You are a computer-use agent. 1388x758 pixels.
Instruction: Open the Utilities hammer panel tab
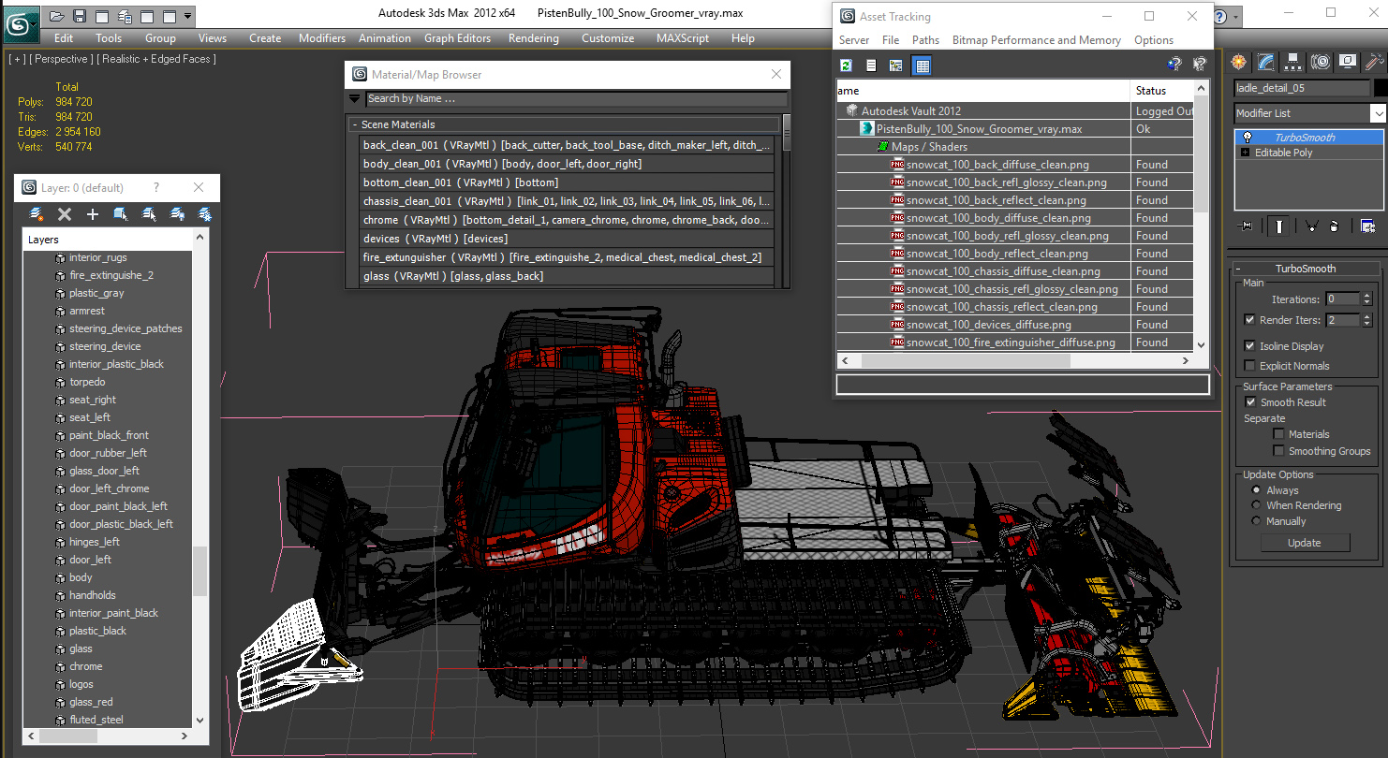(x=1374, y=62)
